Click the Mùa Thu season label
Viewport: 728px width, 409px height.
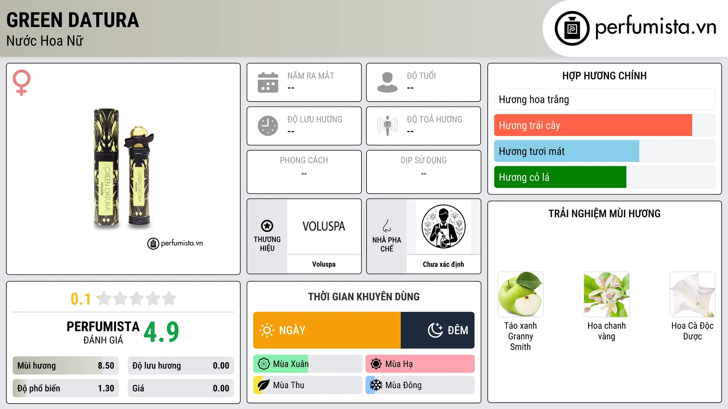(289, 385)
